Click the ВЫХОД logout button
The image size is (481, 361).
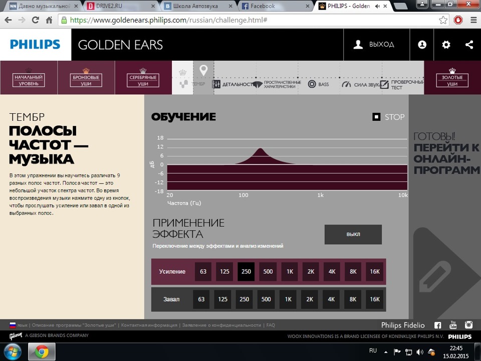[377, 45]
